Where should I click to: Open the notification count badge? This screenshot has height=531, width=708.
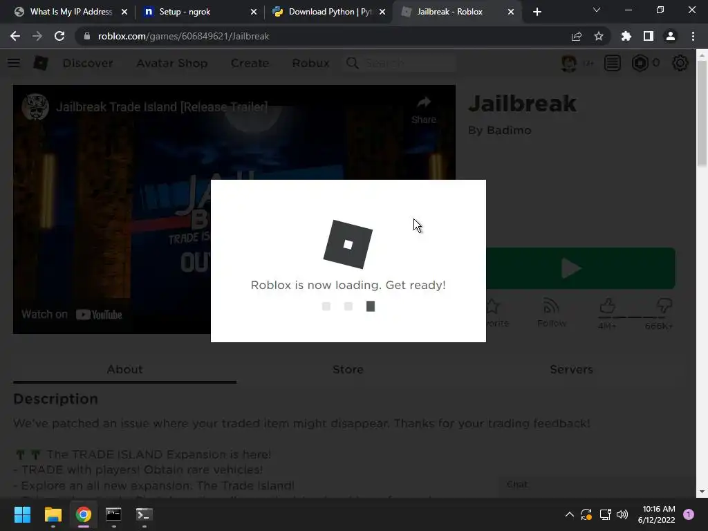point(689,514)
